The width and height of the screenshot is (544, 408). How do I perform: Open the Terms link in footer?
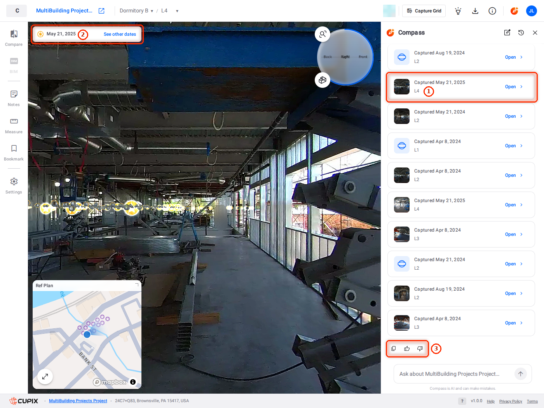tap(532, 401)
